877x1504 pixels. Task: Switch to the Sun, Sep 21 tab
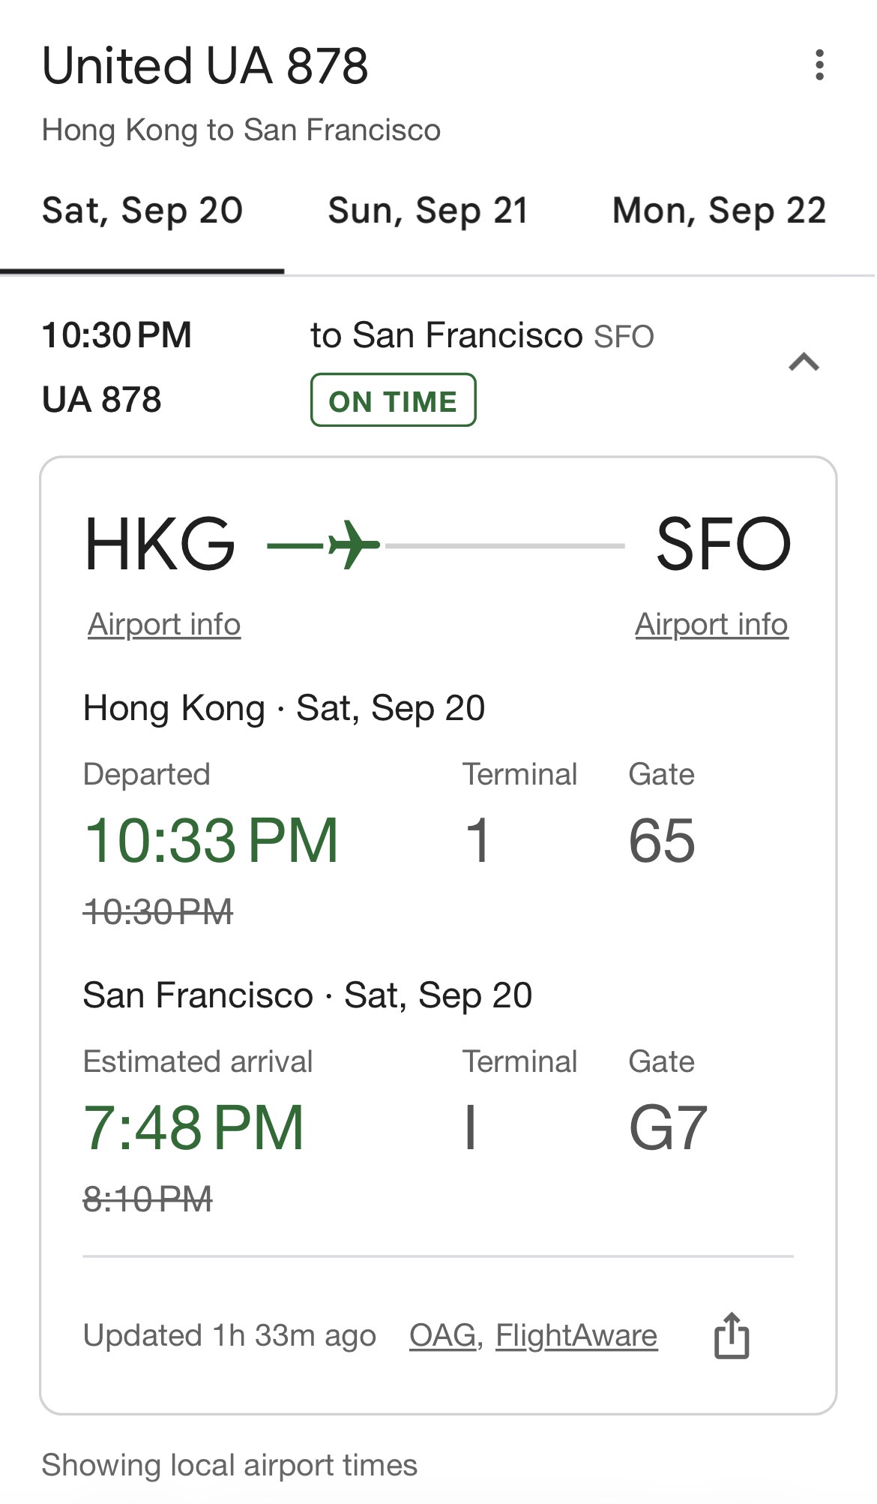pyautogui.click(x=428, y=211)
